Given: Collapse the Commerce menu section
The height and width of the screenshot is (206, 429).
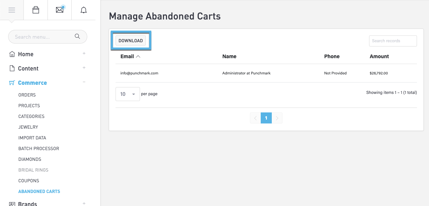Looking at the screenshot, I should (x=84, y=82).
